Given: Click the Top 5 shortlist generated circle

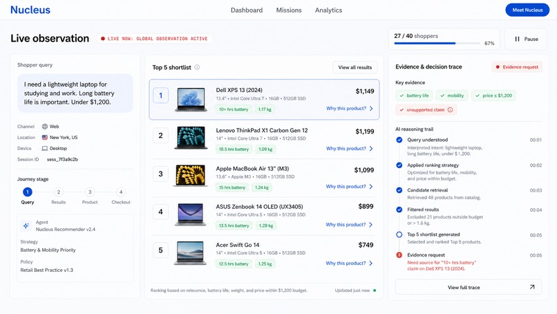Looking at the screenshot, I should [399, 234].
